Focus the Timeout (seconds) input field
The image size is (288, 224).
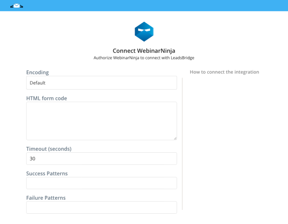tap(102, 158)
